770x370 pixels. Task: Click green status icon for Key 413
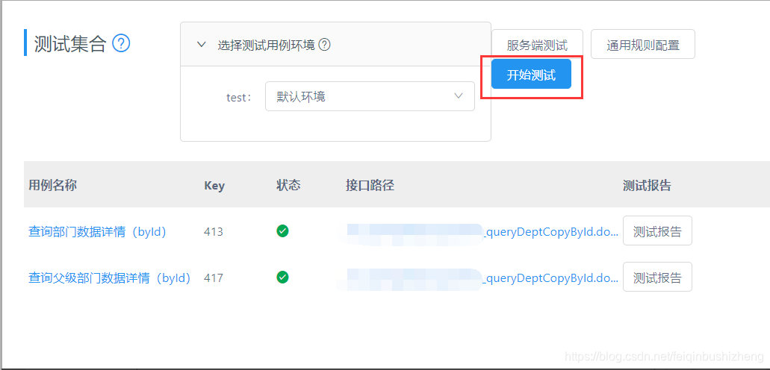(x=282, y=231)
